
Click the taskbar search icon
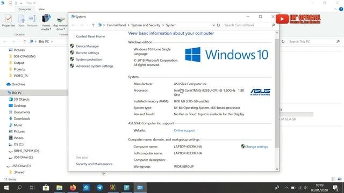coord(19,188)
